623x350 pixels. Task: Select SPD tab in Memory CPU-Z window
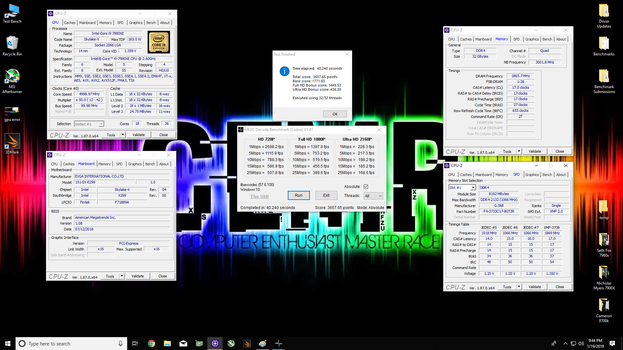click(516, 39)
